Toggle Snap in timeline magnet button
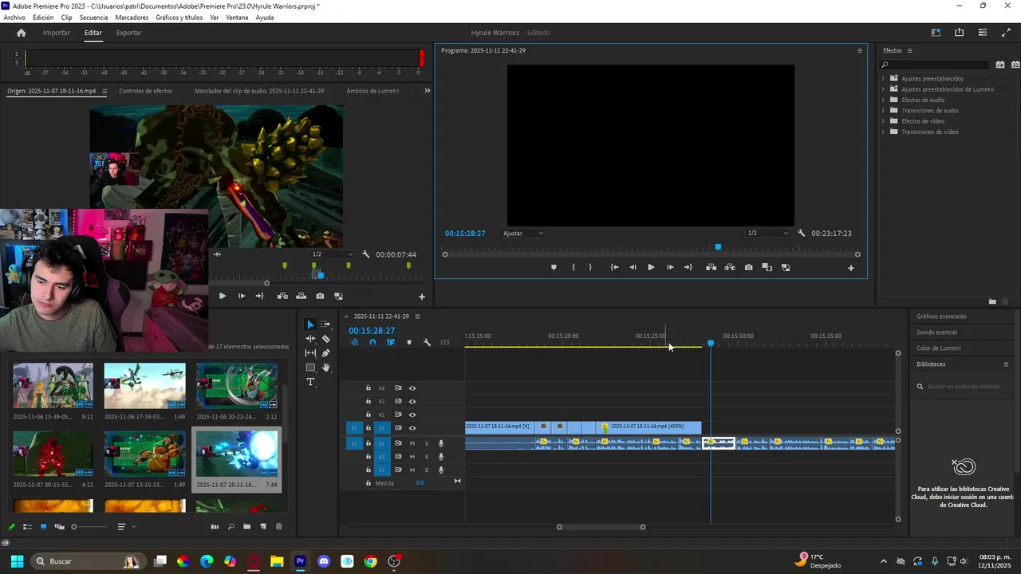The image size is (1021, 574). click(x=373, y=343)
